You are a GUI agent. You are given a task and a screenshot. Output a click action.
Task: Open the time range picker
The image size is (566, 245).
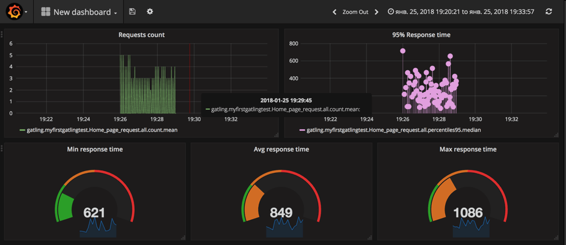(x=461, y=12)
